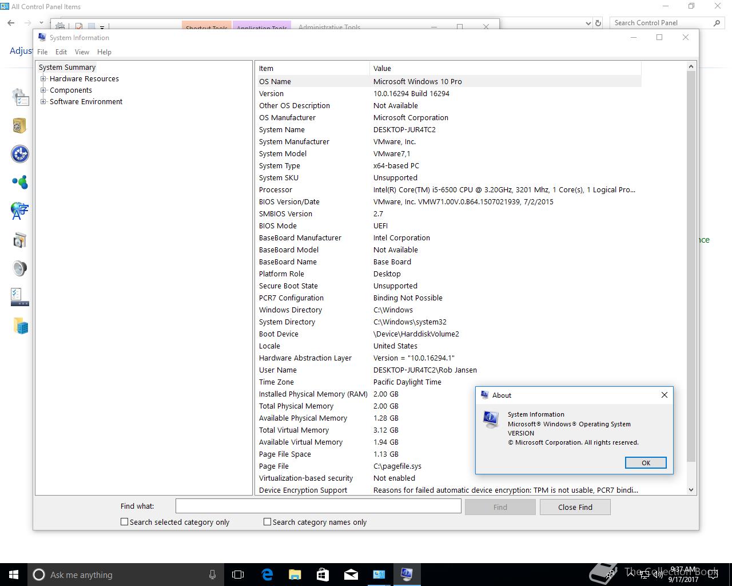Click in the Find what input field
The image size is (732, 586).
318,506
